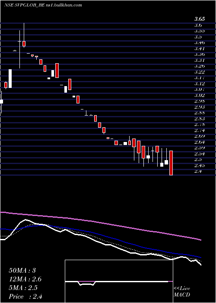Click the 2.88 price axis label
Viewport: 216px width, 303px height.
pyautogui.click(x=200, y=113)
